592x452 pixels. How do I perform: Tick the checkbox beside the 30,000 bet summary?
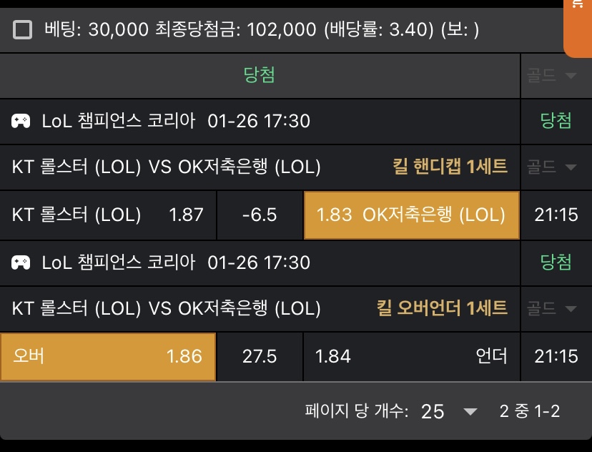click(23, 29)
